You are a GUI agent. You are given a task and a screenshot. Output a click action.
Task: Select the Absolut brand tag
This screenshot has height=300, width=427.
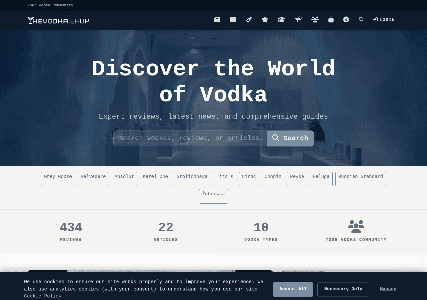(x=124, y=179)
